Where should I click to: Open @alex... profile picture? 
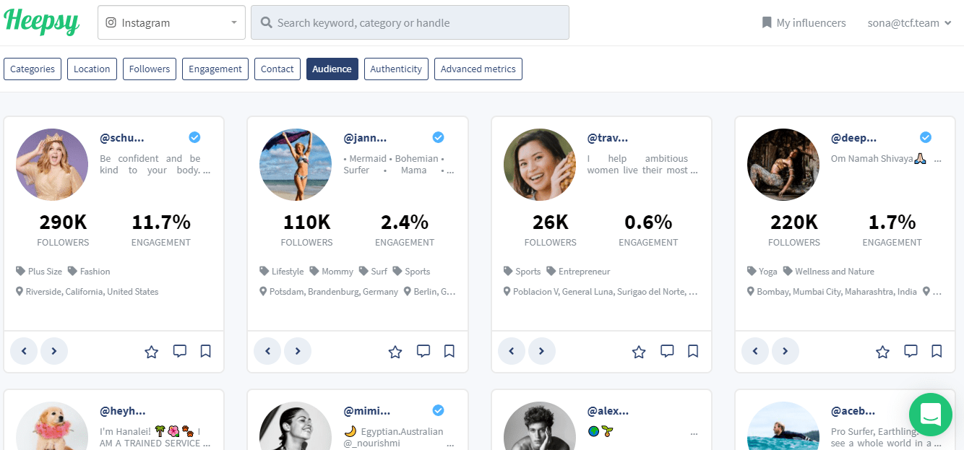[540, 426]
